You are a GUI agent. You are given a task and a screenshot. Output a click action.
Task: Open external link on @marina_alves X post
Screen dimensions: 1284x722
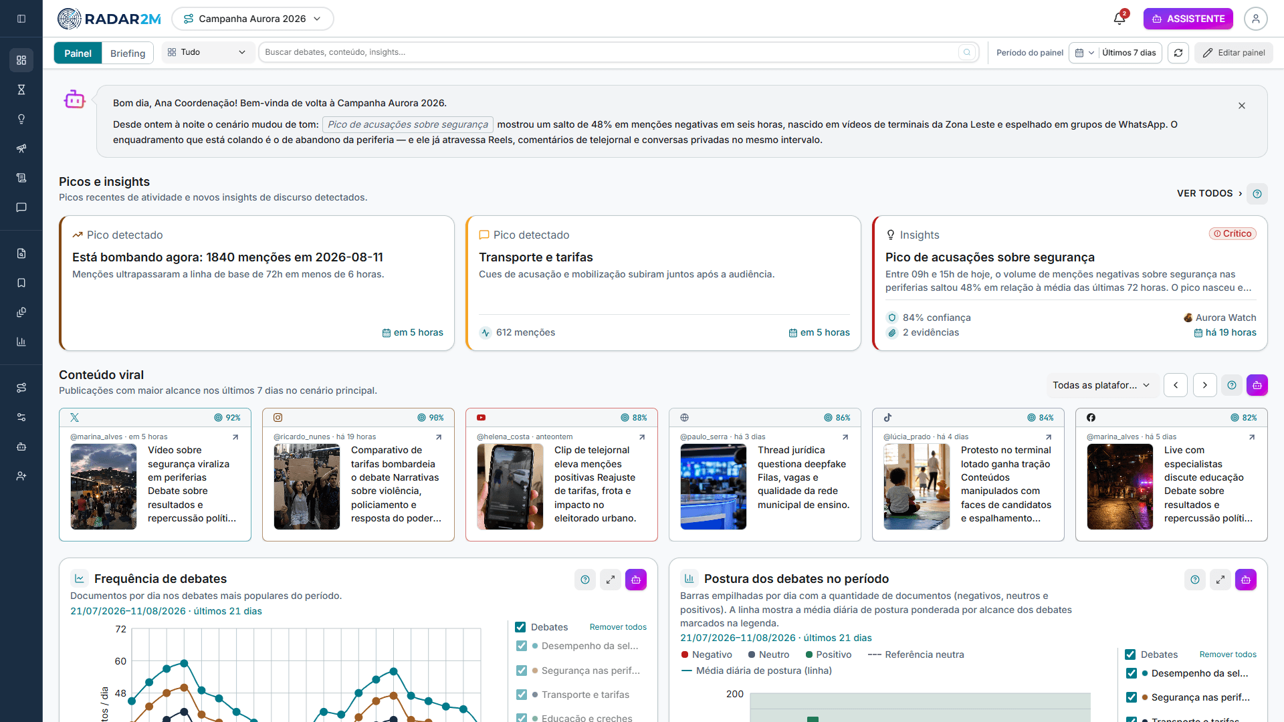[235, 437]
